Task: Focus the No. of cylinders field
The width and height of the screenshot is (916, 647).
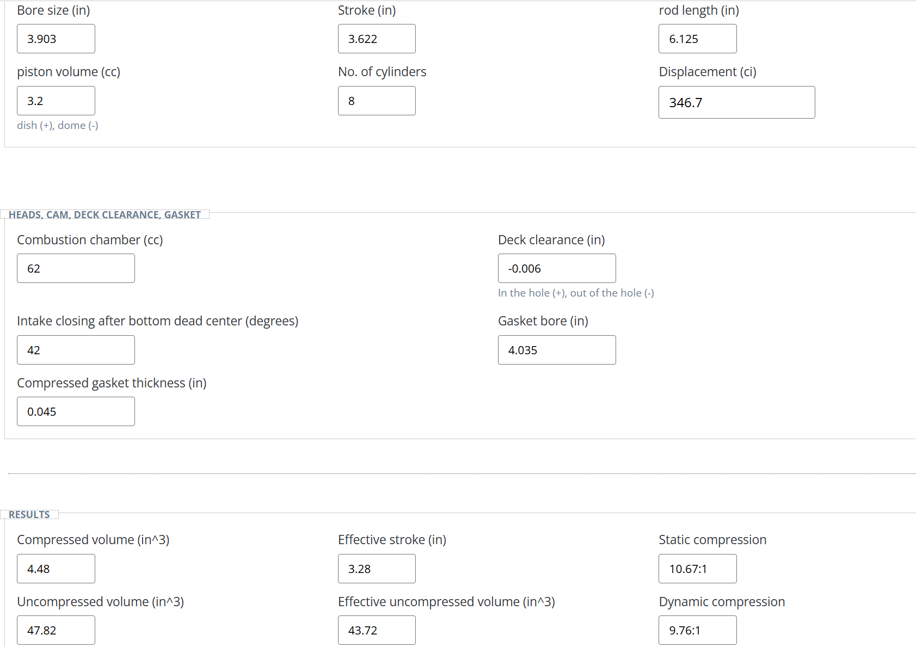Action: tap(376, 101)
